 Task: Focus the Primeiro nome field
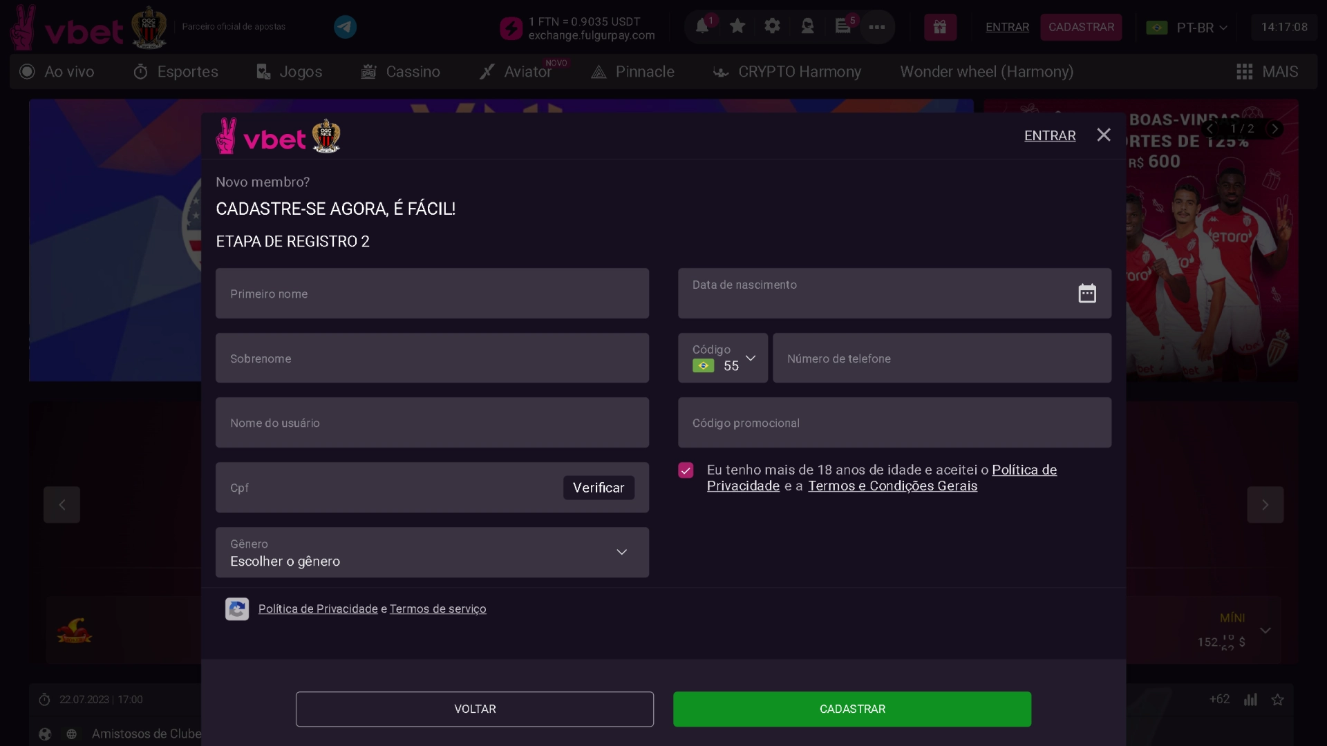tap(432, 294)
